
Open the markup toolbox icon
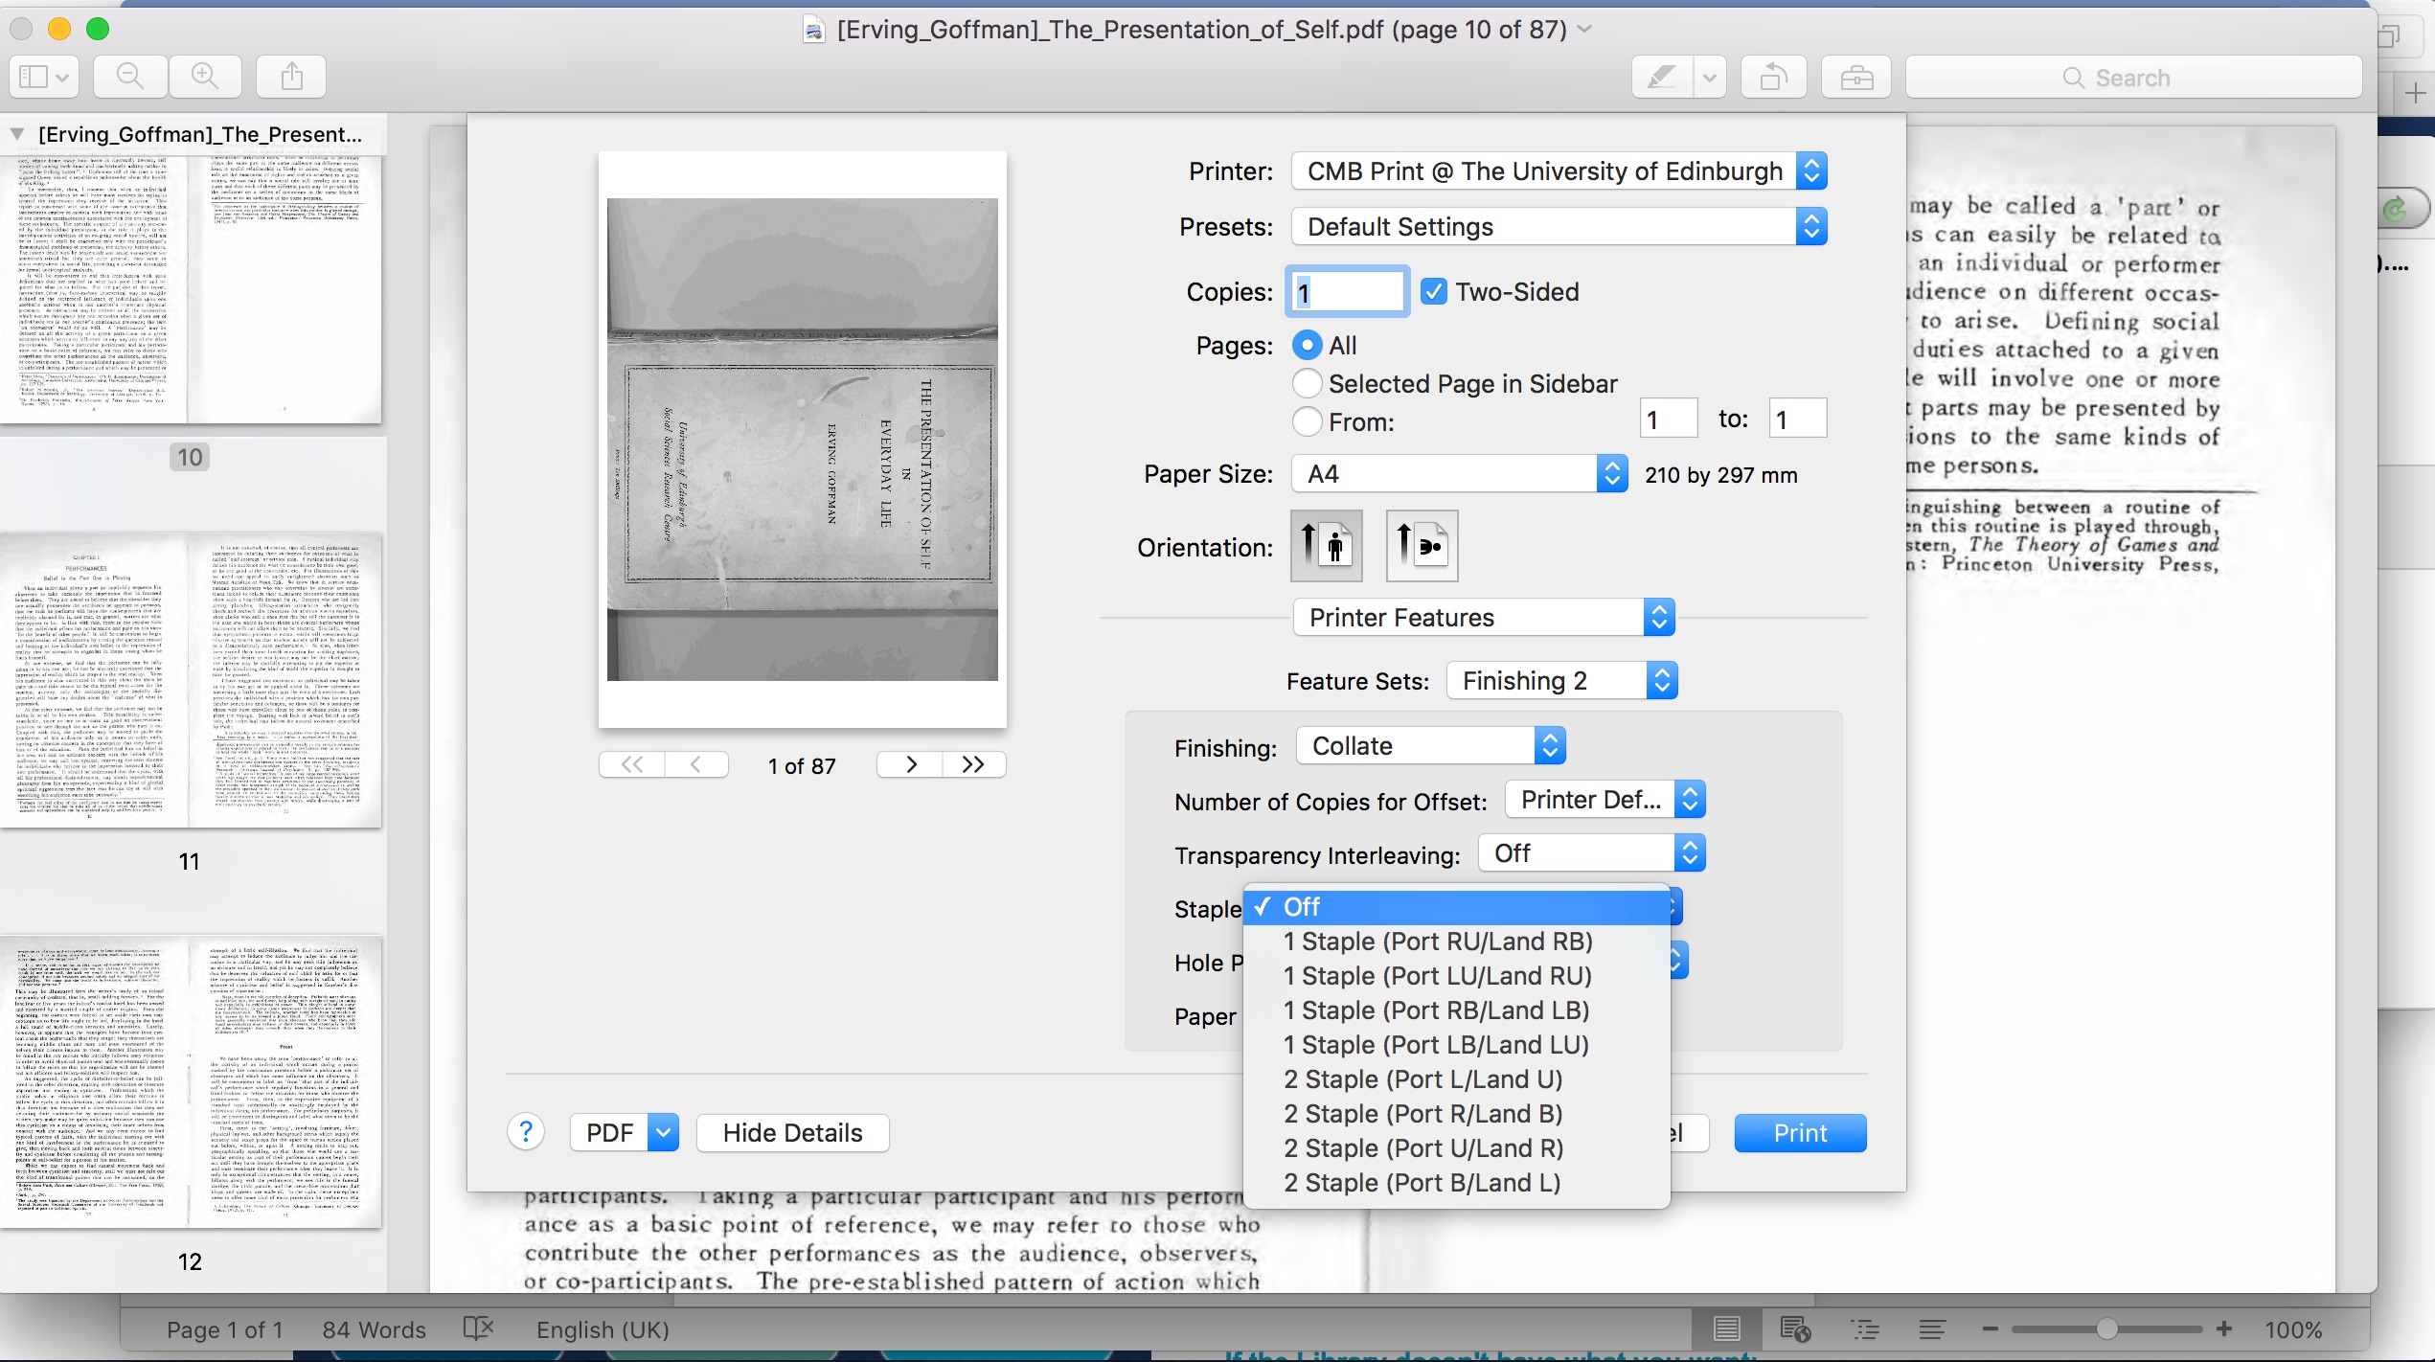tap(1855, 77)
